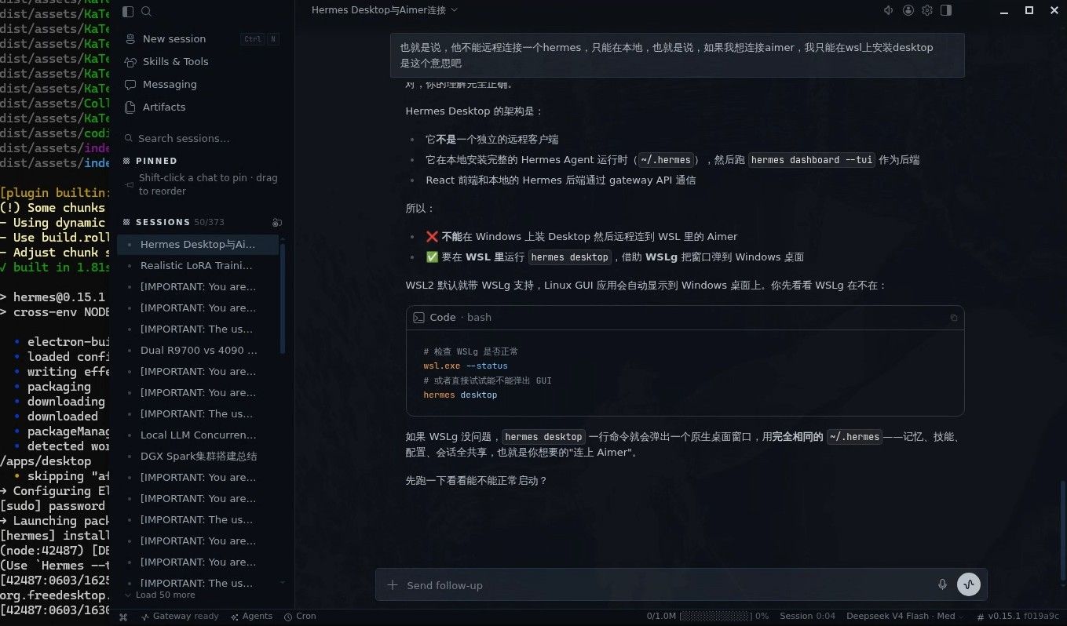Focus the Search sessions field
This screenshot has height=626, width=1067.
click(202, 138)
